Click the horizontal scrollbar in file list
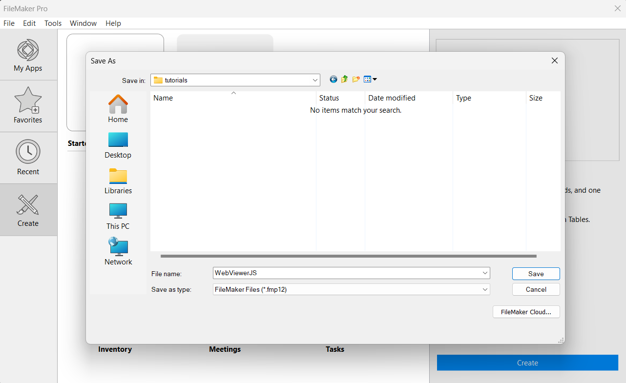 348,256
